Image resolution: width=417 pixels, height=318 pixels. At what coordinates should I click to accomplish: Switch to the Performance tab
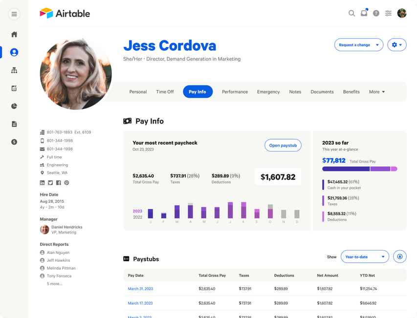coord(235,92)
